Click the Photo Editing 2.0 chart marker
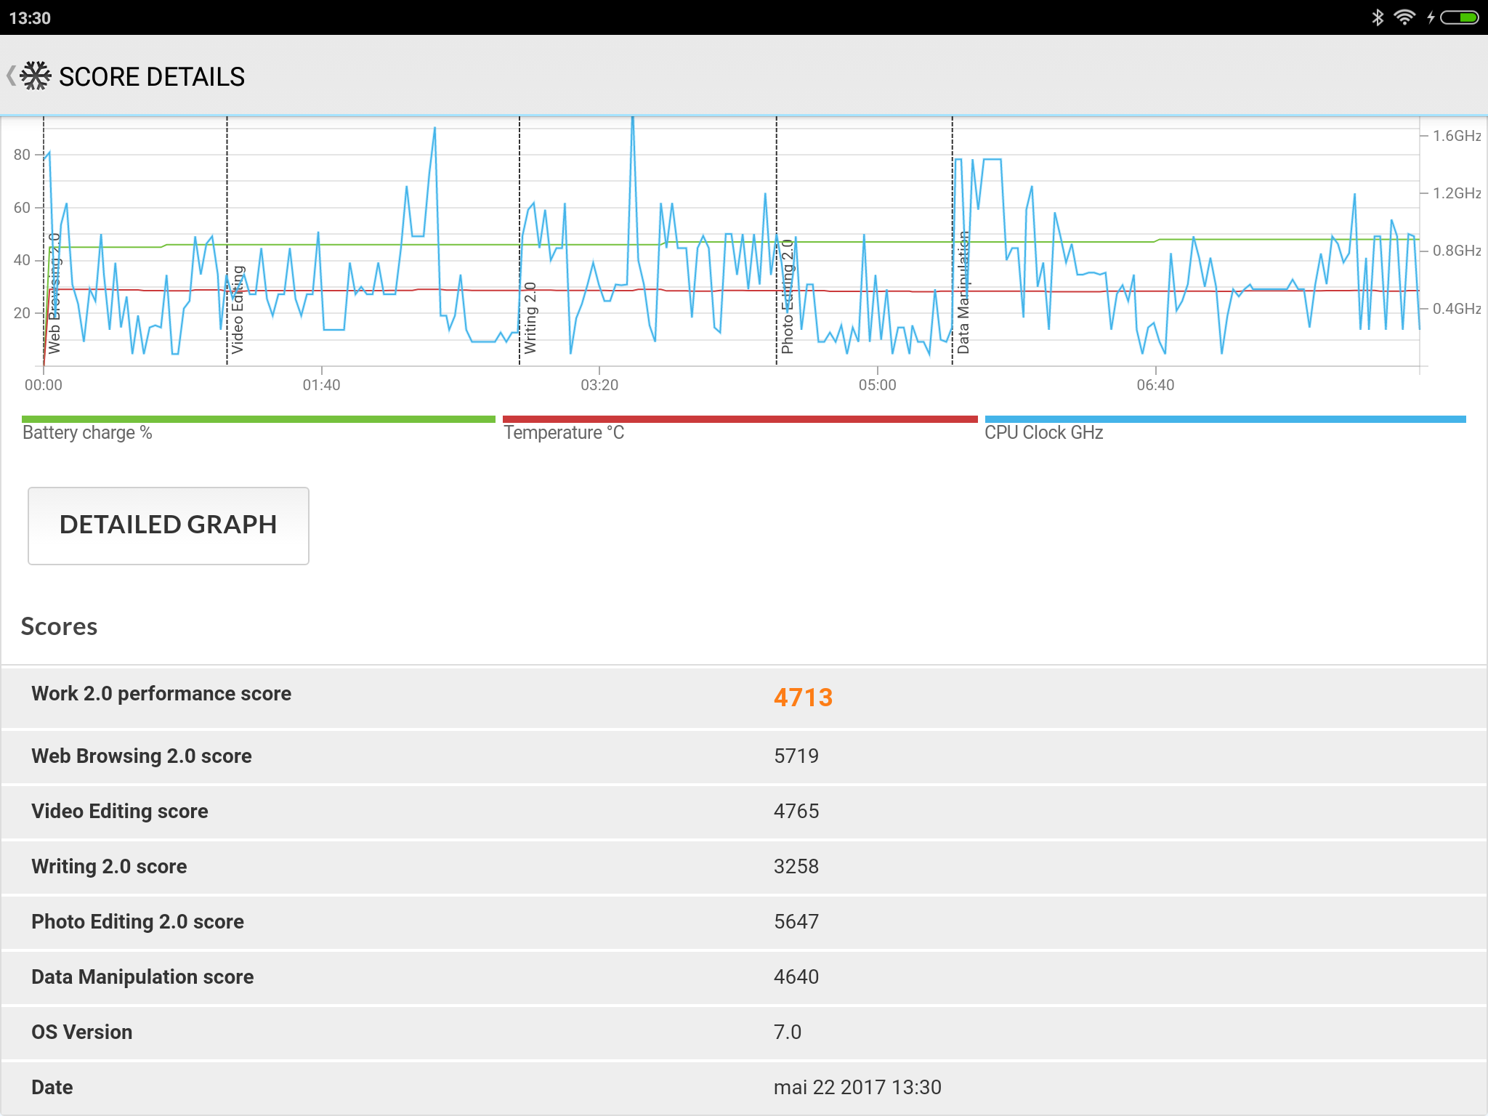Image resolution: width=1488 pixels, height=1116 pixels. pos(787,297)
